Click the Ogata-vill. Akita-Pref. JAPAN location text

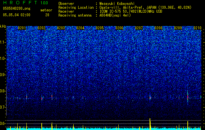[145, 7]
